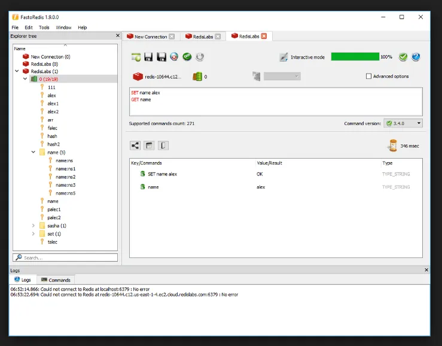Screen dimensions: 442x346
Task: Select key talec in the tree
Action: pyautogui.click(x=52, y=242)
